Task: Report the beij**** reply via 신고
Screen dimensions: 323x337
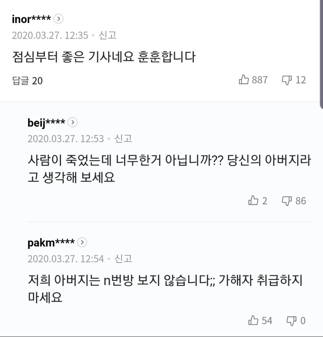Action: click(123, 139)
